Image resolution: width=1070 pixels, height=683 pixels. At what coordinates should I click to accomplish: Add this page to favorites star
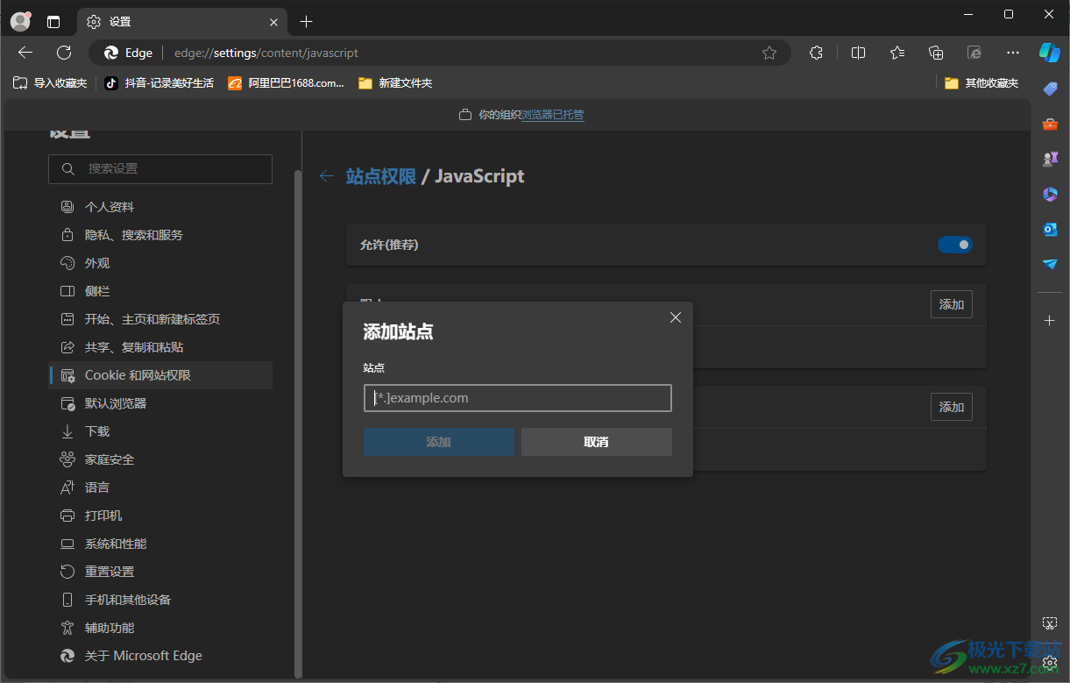769,53
